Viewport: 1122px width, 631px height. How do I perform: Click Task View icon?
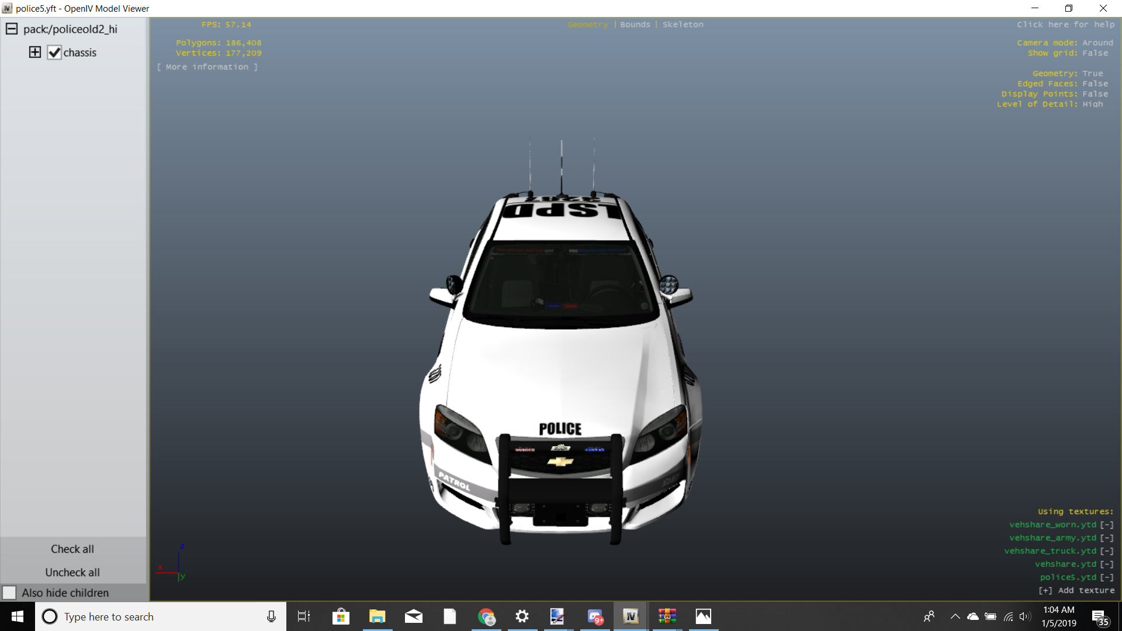click(x=304, y=616)
